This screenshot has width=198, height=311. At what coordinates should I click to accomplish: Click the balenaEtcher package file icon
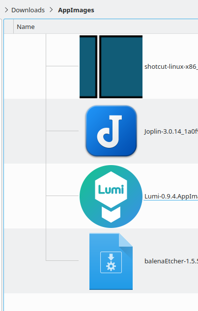[111, 261]
